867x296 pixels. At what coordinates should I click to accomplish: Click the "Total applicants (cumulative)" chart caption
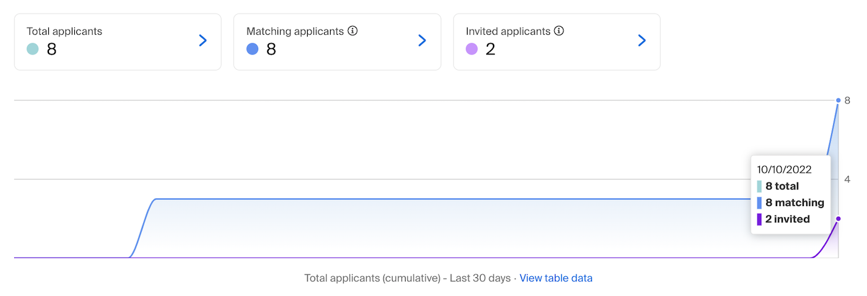pyautogui.click(x=373, y=278)
